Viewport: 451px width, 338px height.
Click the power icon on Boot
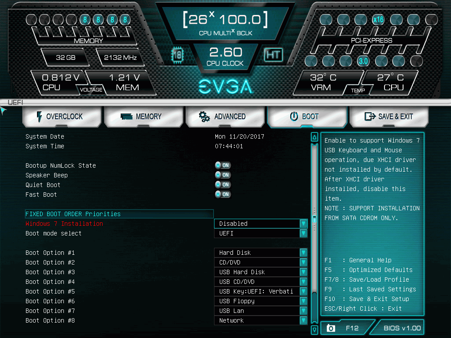(x=294, y=116)
